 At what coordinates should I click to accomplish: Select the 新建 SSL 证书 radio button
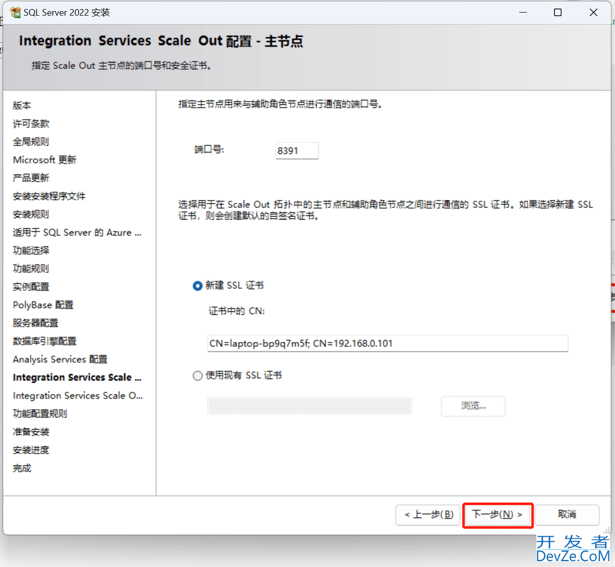click(x=198, y=286)
